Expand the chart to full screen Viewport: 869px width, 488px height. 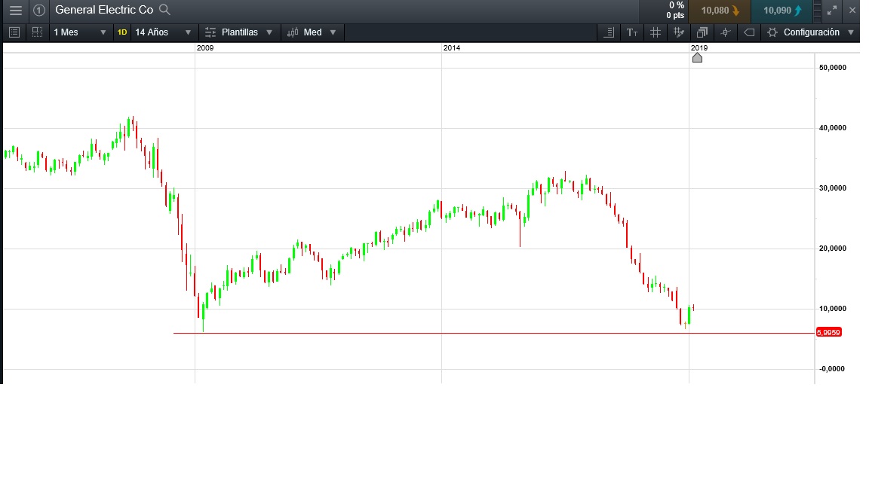pyautogui.click(x=832, y=10)
